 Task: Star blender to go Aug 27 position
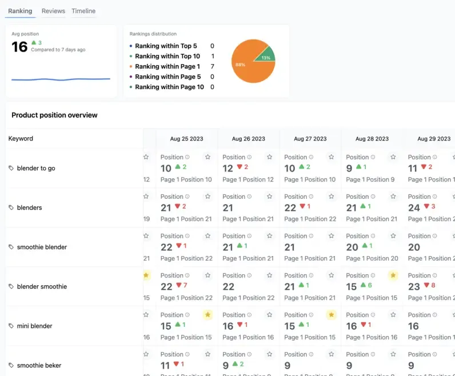pyautogui.click(x=332, y=157)
